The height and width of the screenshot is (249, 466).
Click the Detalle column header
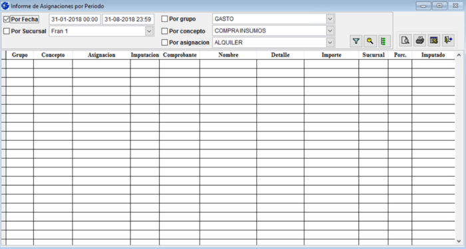(x=280, y=55)
